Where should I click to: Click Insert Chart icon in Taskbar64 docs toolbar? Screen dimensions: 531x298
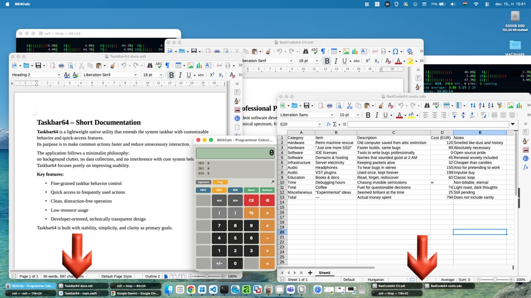pos(199,65)
